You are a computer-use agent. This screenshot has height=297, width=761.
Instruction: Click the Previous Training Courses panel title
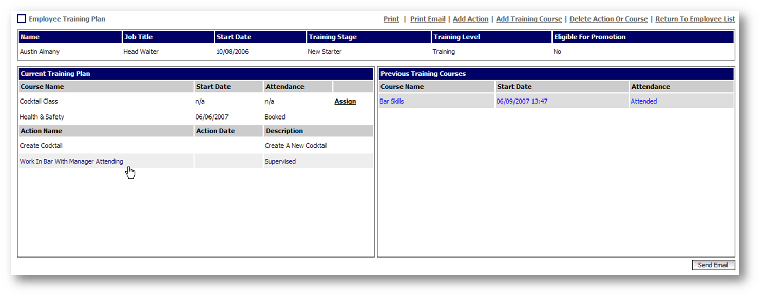(423, 74)
